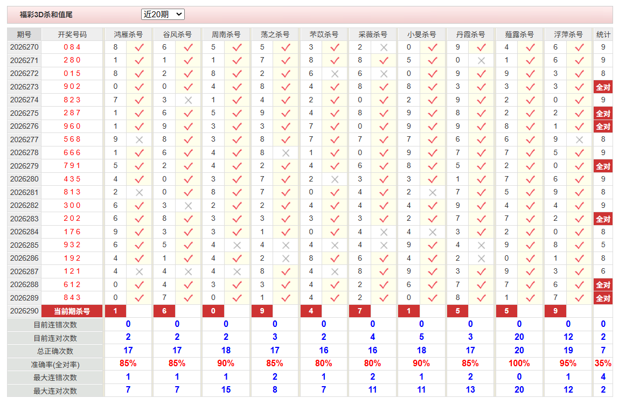Click the 最大连对次数 row label

55,391
